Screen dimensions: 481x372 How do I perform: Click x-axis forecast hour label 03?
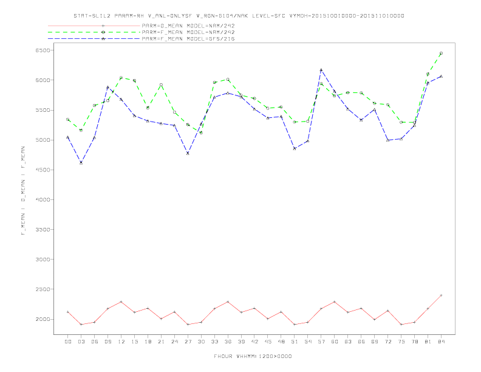(x=81, y=342)
